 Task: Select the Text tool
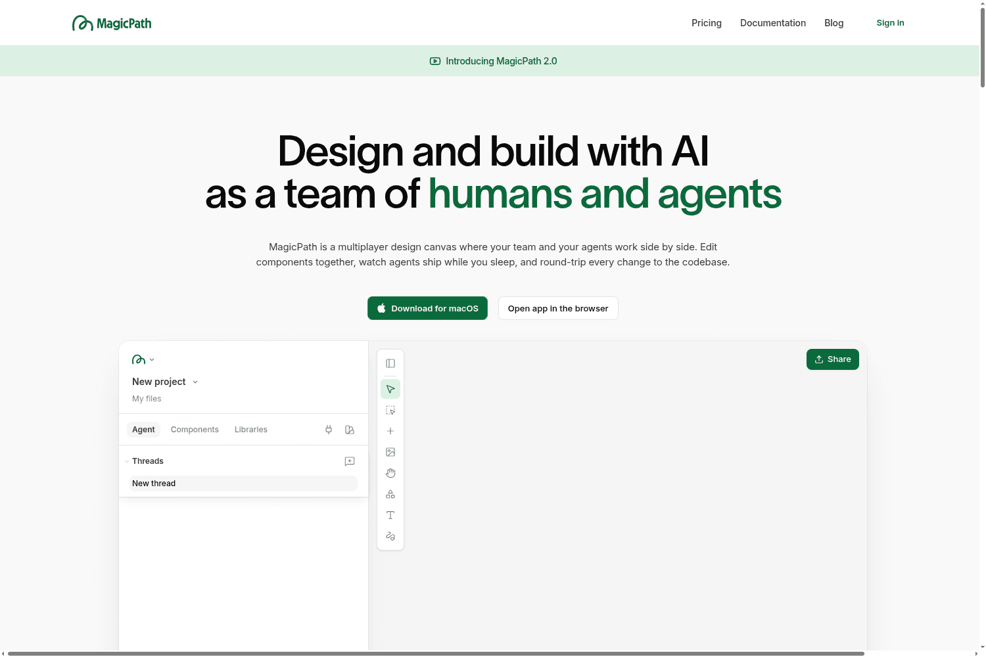pos(390,515)
